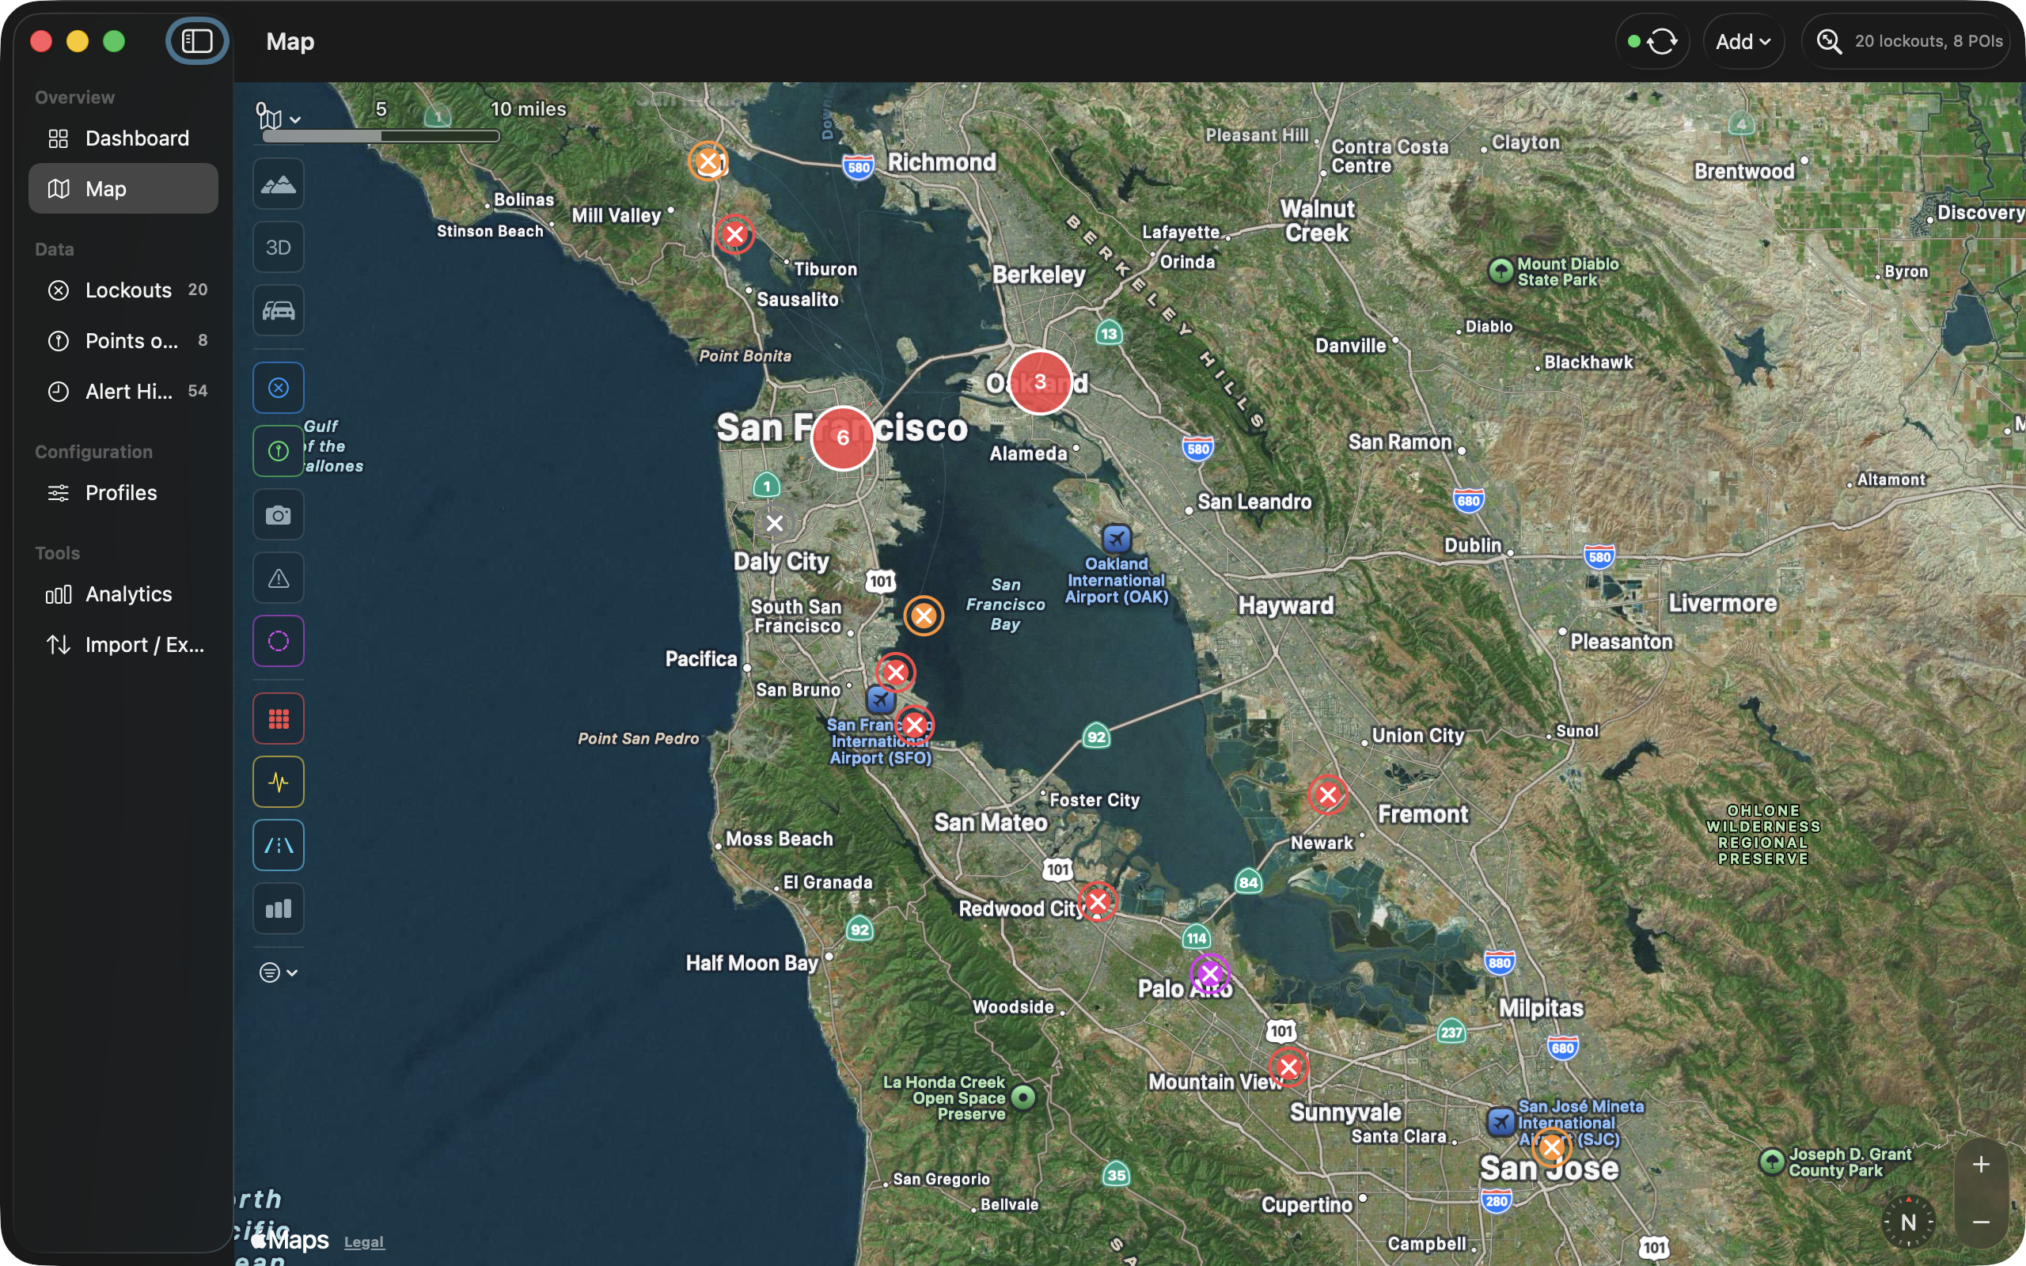Enable the red heatmap grid layer
Viewport: 2026px width, 1266px height.
pos(279,718)
